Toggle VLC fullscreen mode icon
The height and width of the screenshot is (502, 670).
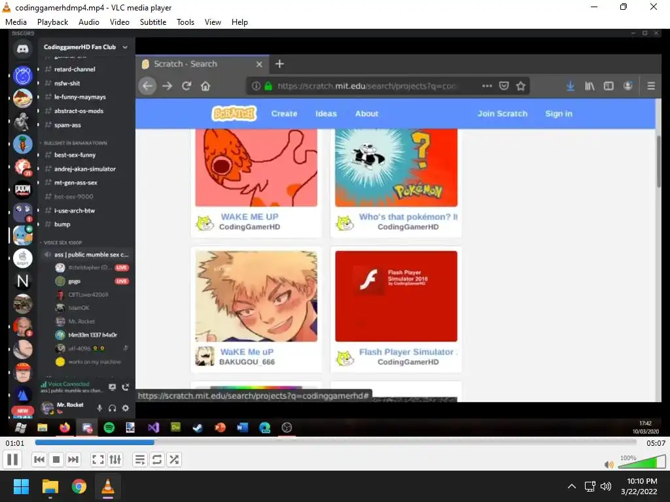pos(98,460)
